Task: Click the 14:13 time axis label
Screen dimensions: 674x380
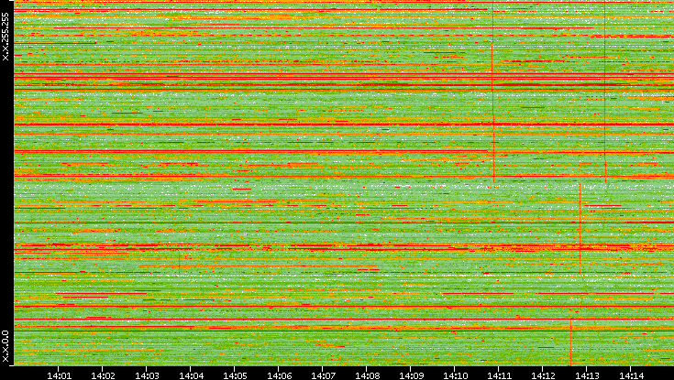Action: 587,375
